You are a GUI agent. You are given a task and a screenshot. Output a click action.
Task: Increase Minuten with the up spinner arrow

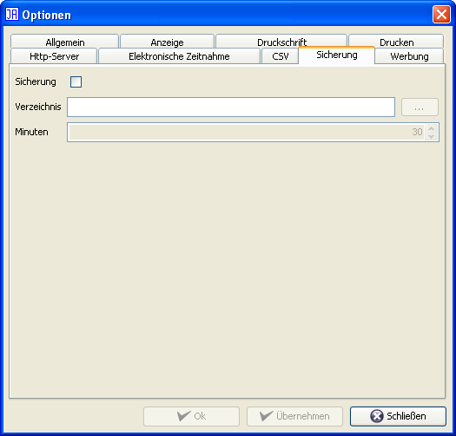[432, 128]
